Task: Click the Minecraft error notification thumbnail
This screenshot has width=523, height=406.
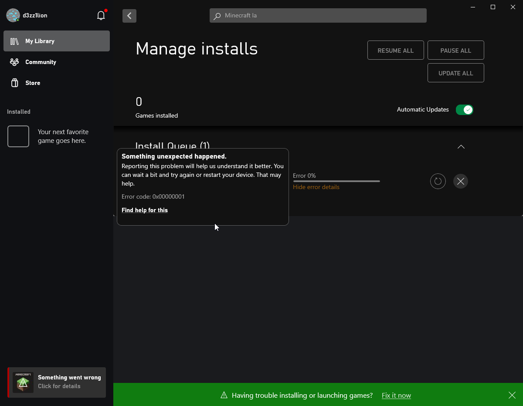Action: (23, 382)
